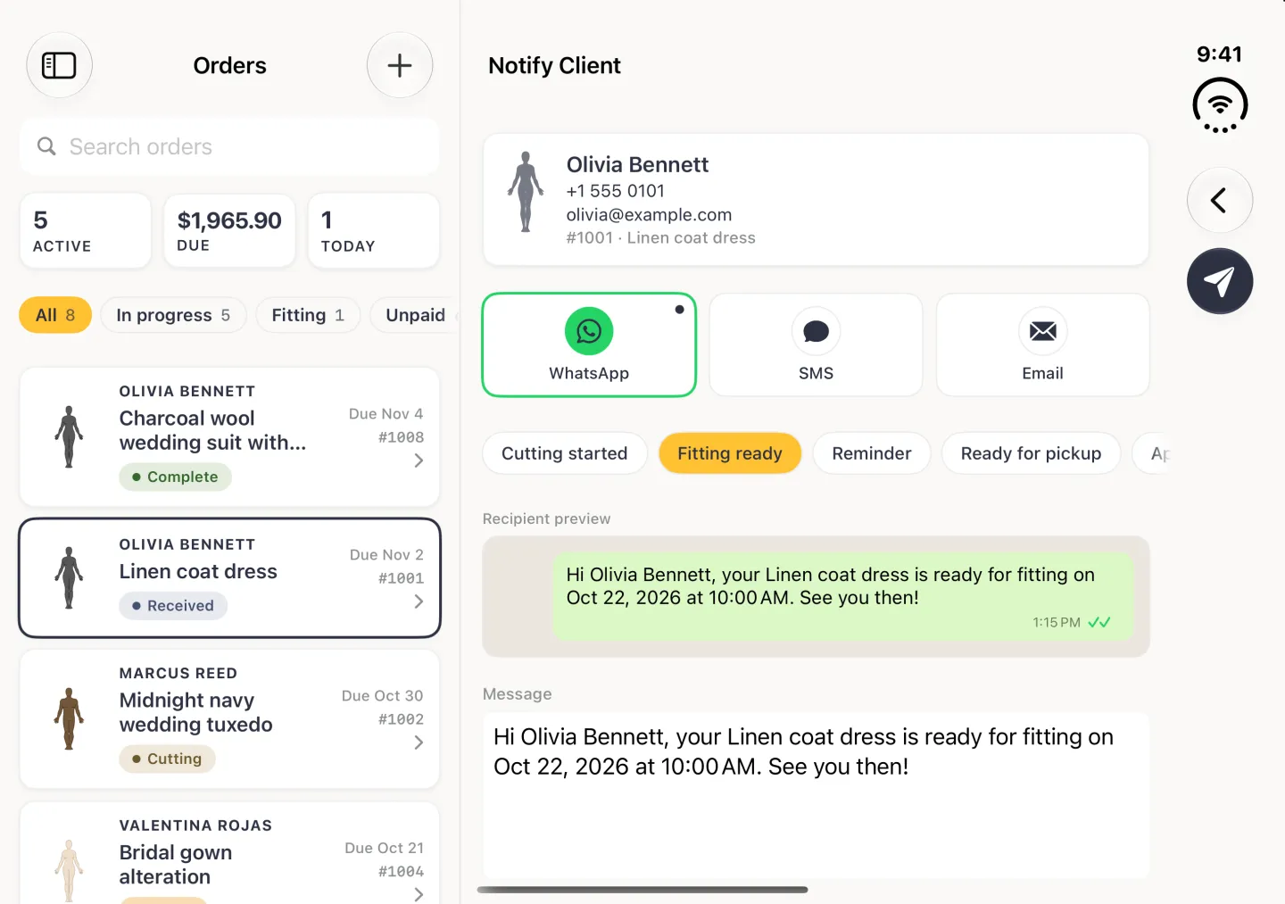Send the message with paper plane button
The height and width of the screenshot is (904, 1285).
click(1220, 281)
